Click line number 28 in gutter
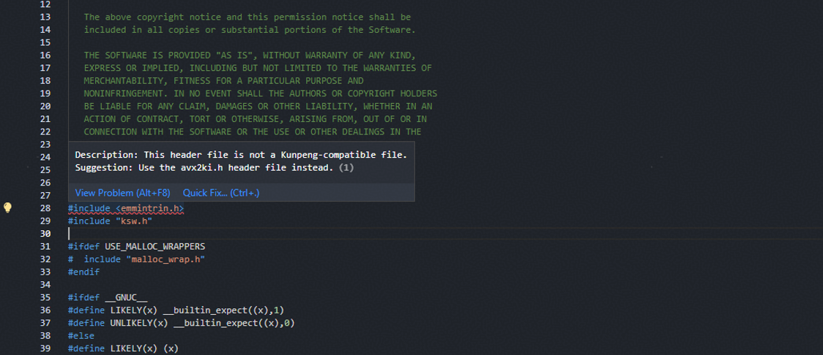This screenshot has height=355, width=823. pyautogui.click(x=44, y=208)
